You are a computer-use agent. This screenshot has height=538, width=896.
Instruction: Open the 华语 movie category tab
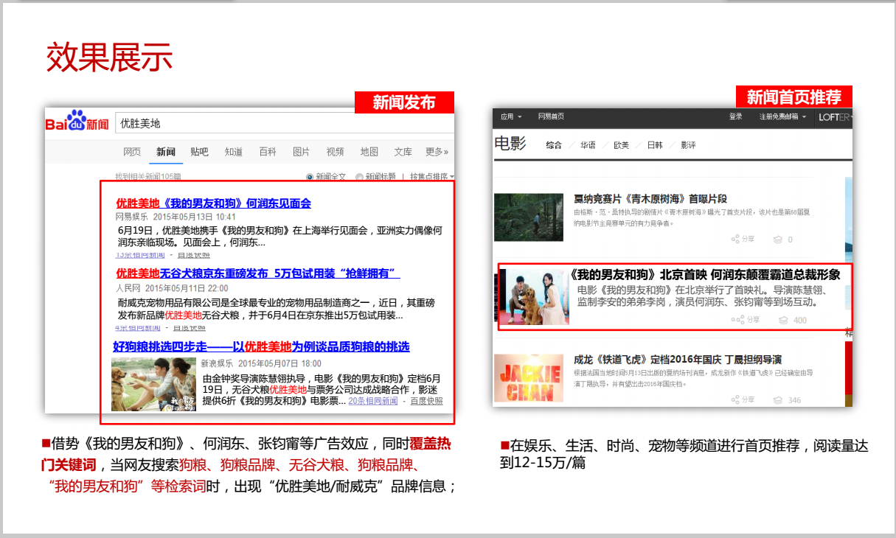[x=588, y=145]
